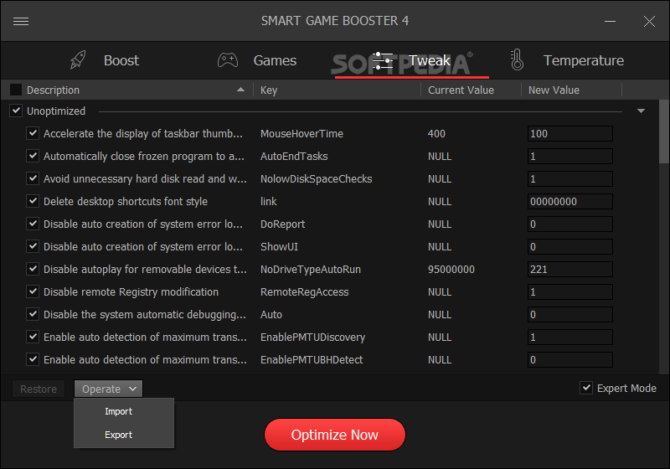Edit the AutoEndTasks new value field
The width and height of the screenshot is (670, 469).
(570, 157)
